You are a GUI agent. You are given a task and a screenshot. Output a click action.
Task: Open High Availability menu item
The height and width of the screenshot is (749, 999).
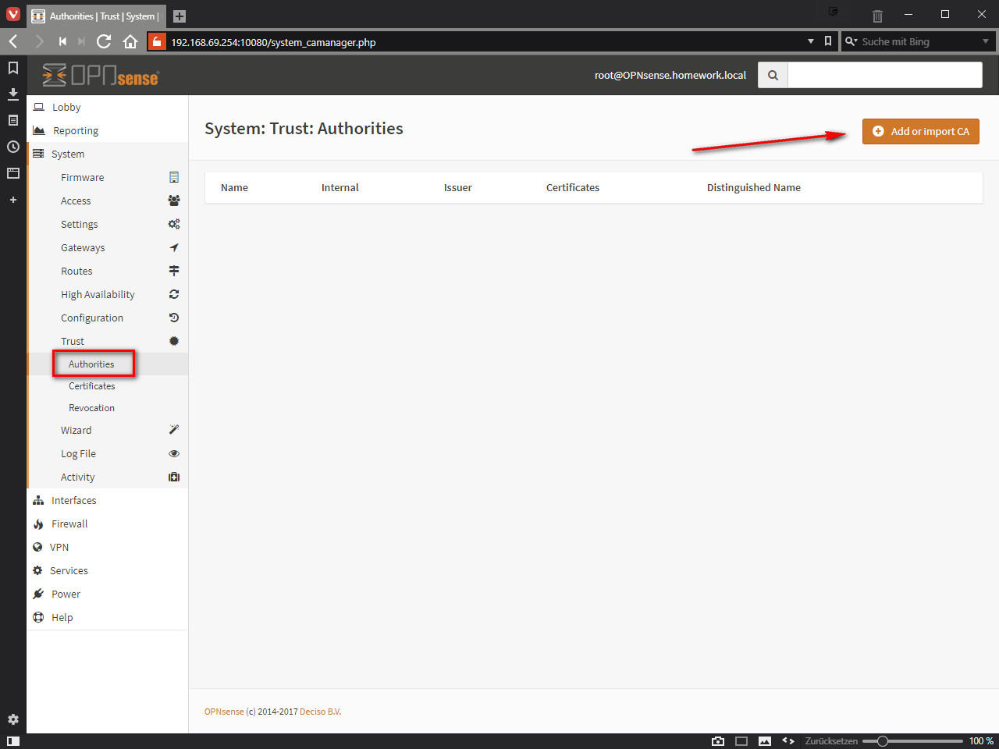tap(98, 294)
